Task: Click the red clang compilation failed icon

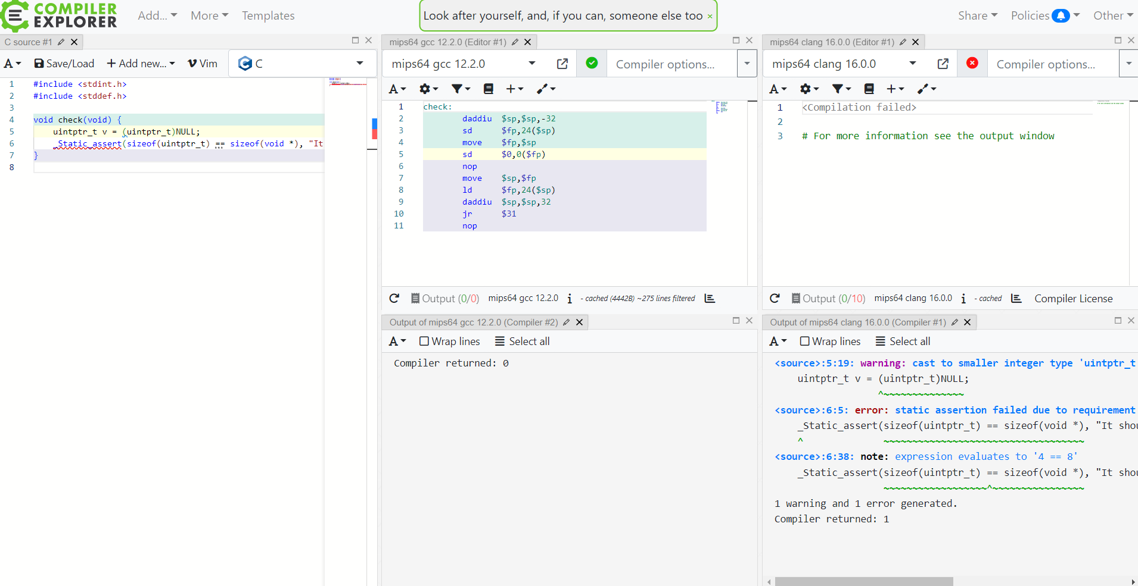Action: click(972, 63)
